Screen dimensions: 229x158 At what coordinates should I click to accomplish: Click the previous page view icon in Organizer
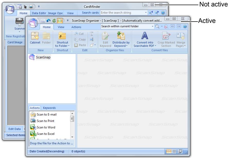173,26
